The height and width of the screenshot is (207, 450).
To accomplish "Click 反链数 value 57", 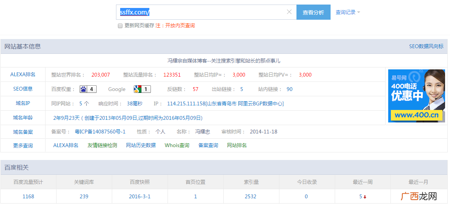I will pos(196,89).
